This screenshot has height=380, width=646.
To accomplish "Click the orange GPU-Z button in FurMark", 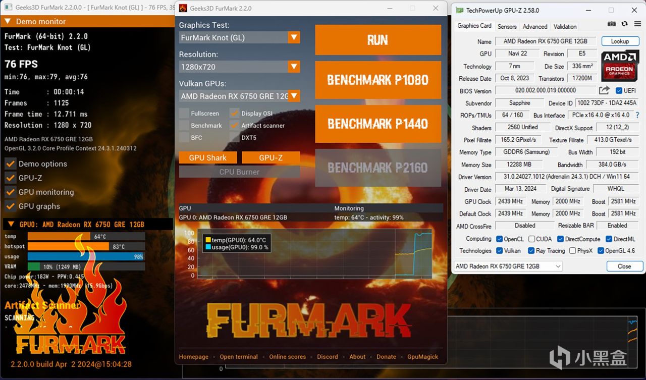I will 271,157.
